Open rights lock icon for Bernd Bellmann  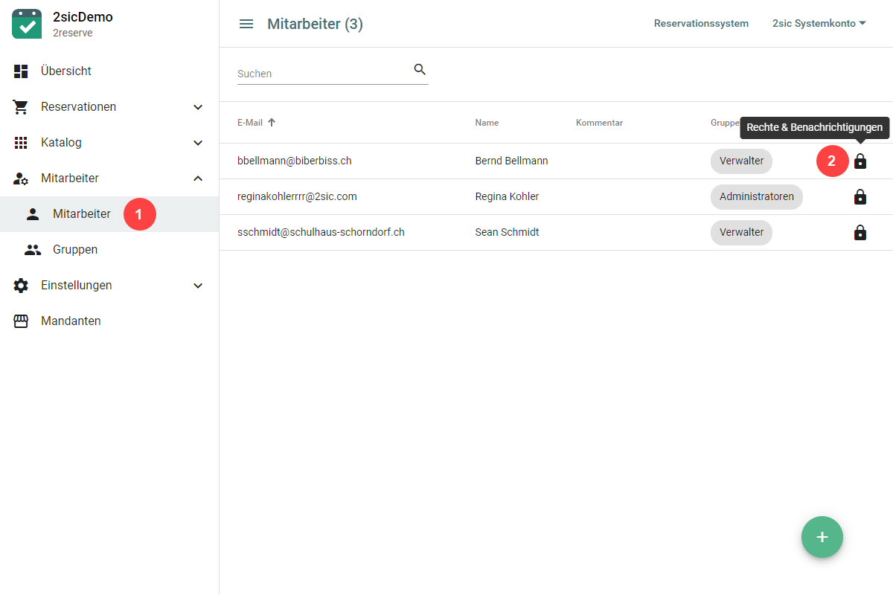coord(860,161)
